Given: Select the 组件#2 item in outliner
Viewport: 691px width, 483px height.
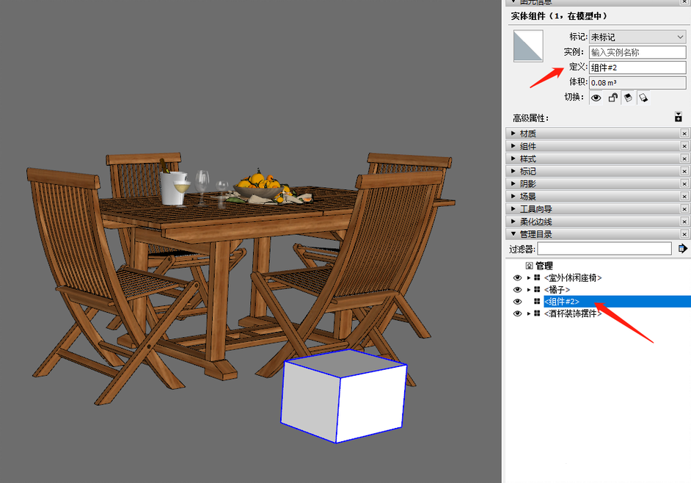Looking at the screenshot, I should [562, 302].
